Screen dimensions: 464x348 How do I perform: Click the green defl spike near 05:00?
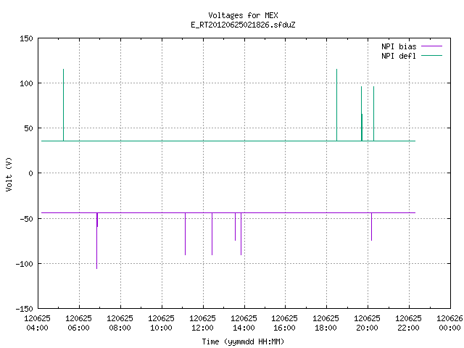pyautogui.click(x=63, y=105)
